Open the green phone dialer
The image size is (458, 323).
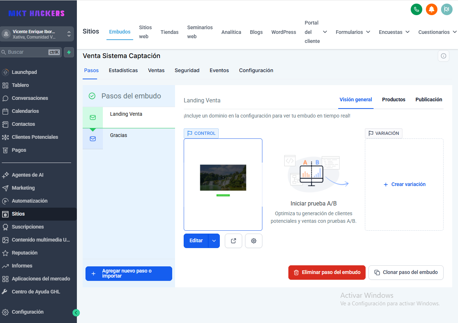[x=416, y=9]
